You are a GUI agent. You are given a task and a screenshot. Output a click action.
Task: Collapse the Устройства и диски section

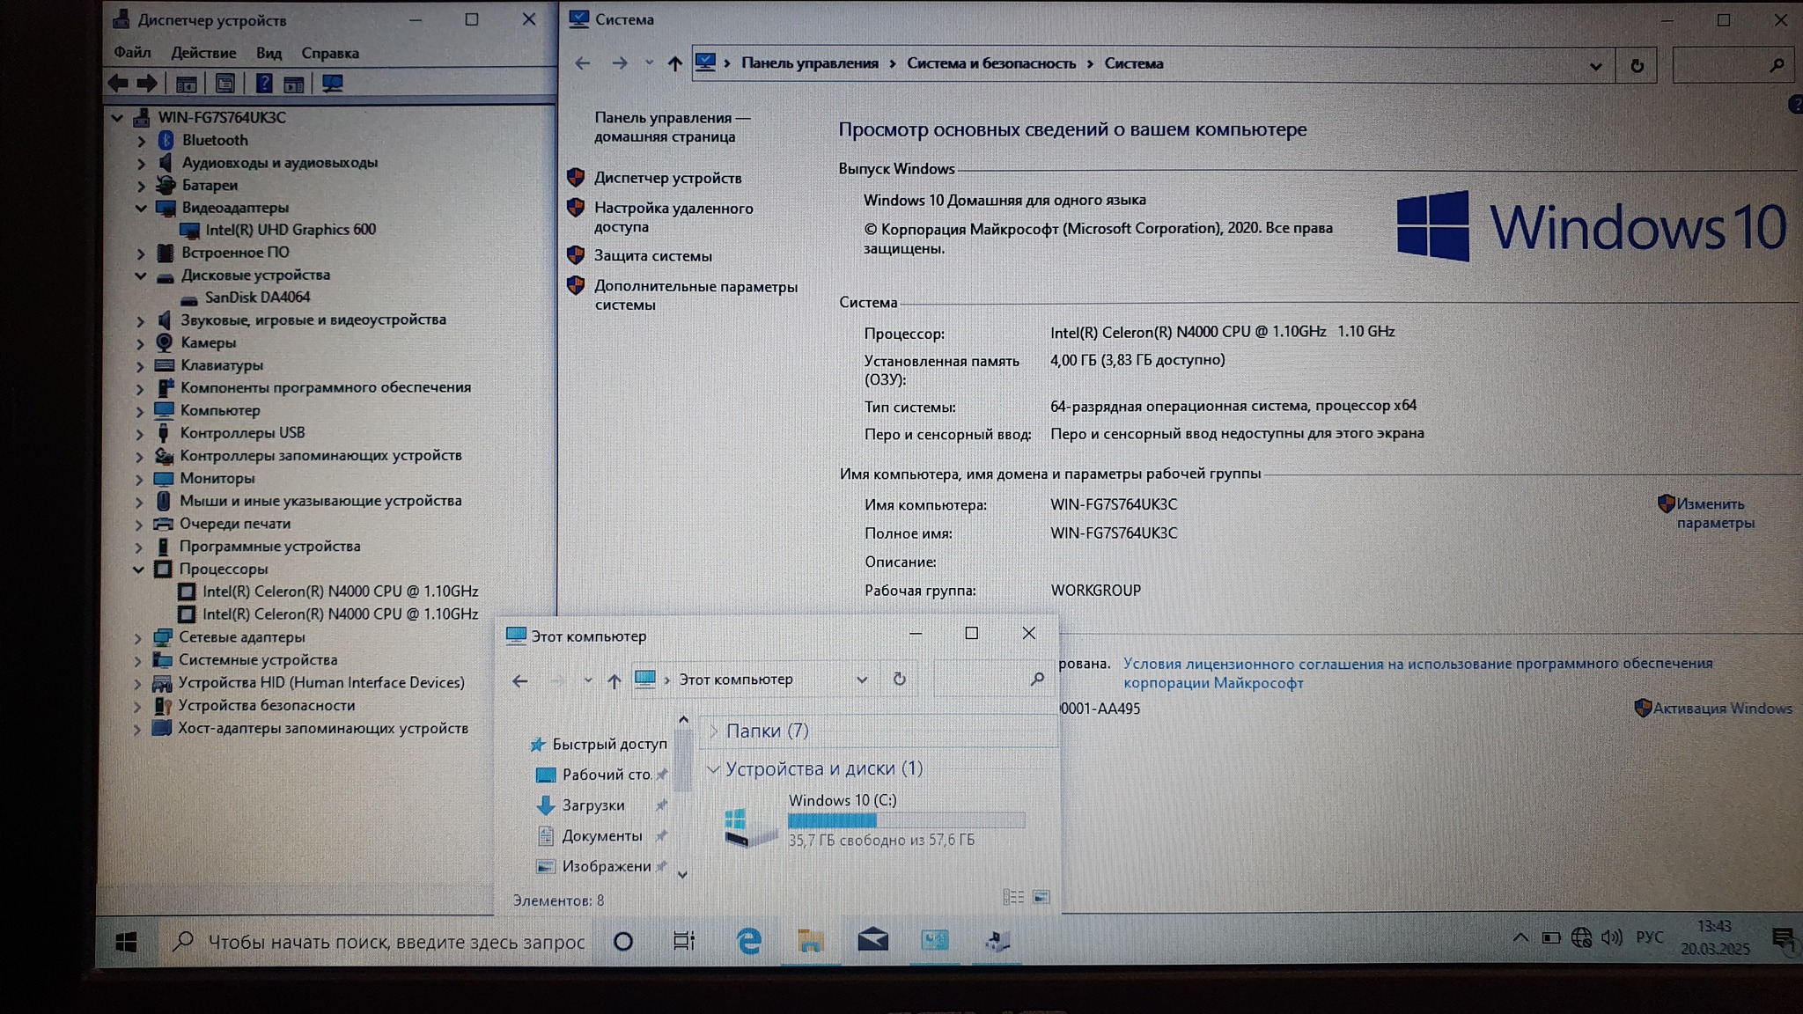click(713, 769)
